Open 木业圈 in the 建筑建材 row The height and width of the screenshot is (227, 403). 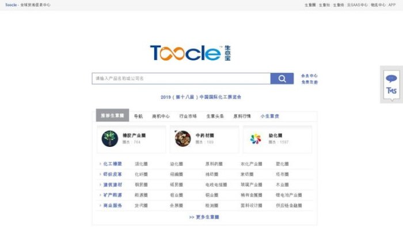point(282,184)
